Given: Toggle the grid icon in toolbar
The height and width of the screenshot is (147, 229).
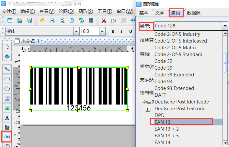Looking at the screenshot, I should click(x=91, y=20).
